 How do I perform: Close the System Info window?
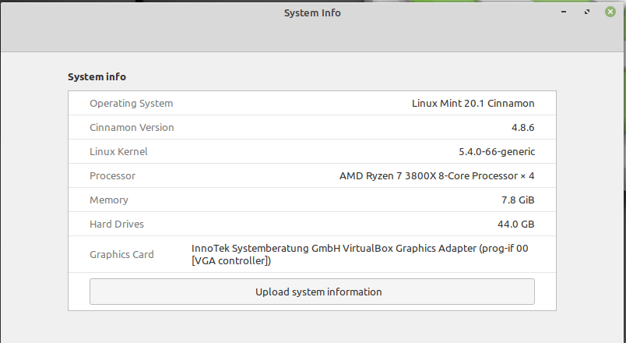tap(610, 12)
